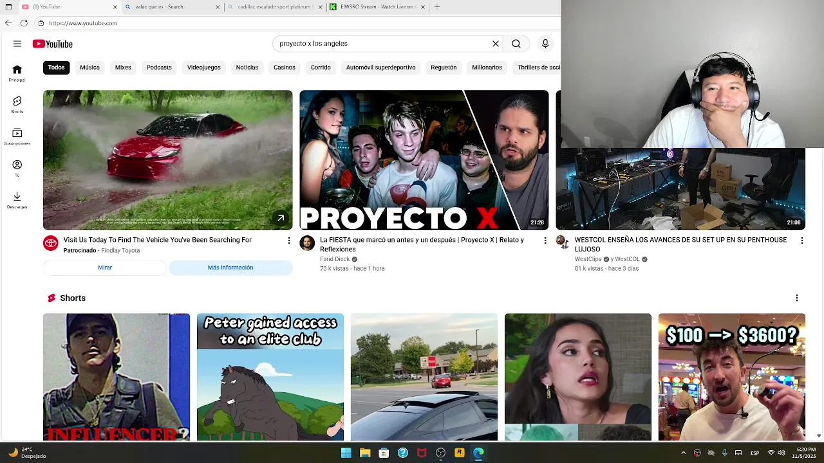Open the Proyecto X video title link
Screen dimensions: 824x463
422,244
